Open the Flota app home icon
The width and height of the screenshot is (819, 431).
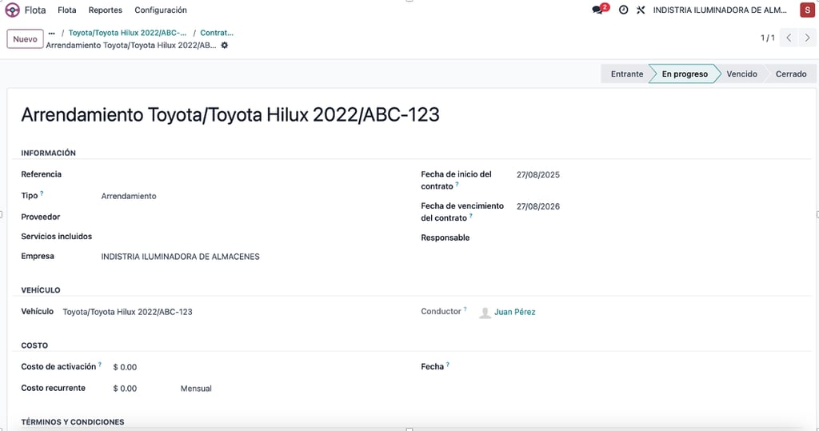click(x=12, y=10)
